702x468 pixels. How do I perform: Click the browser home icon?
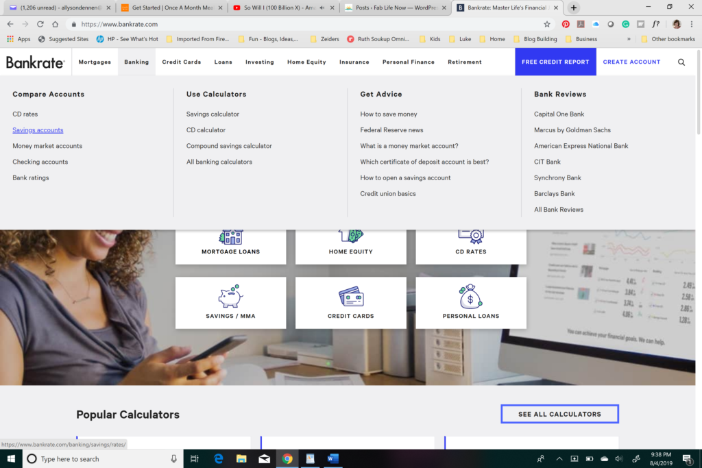point(55,24)
